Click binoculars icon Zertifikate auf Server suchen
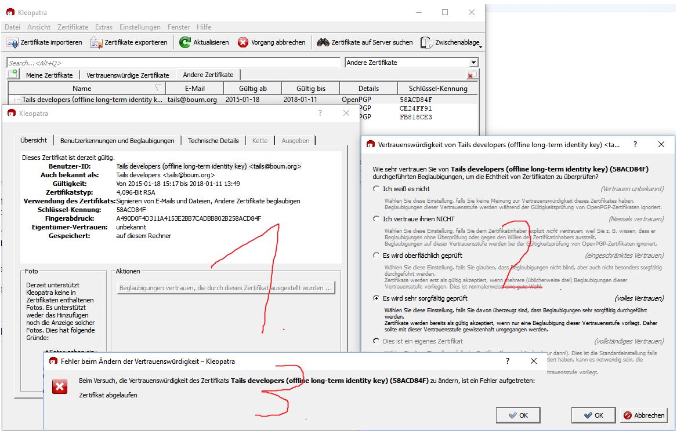This screenshot has width=677, height=431. pos(323,42)
